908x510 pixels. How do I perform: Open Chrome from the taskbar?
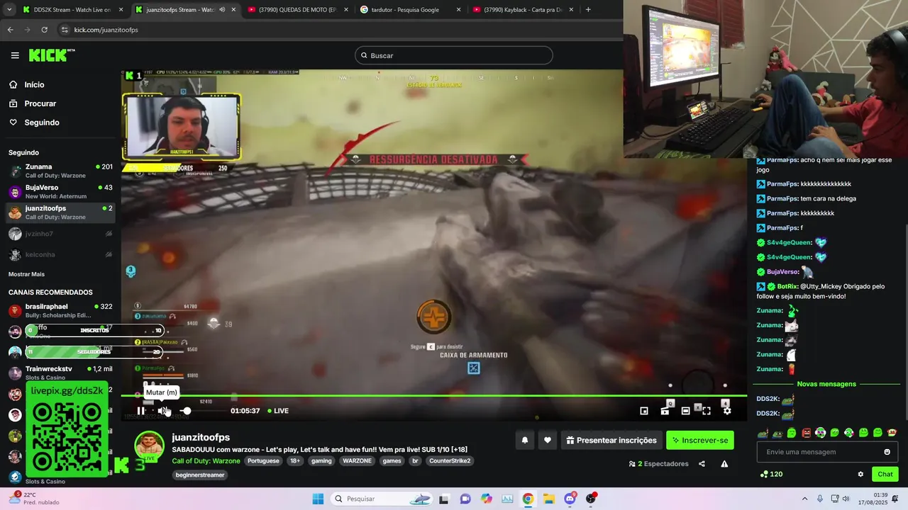click(x=528, y=499)
